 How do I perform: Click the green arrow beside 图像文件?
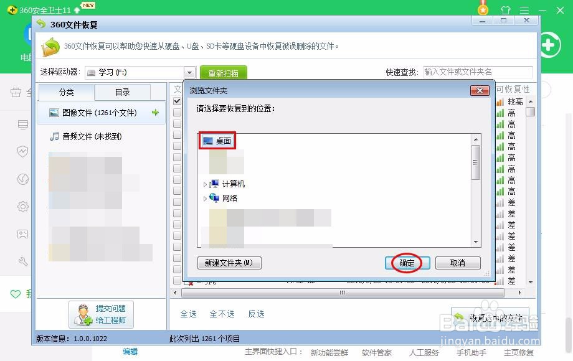coord(155,113)
